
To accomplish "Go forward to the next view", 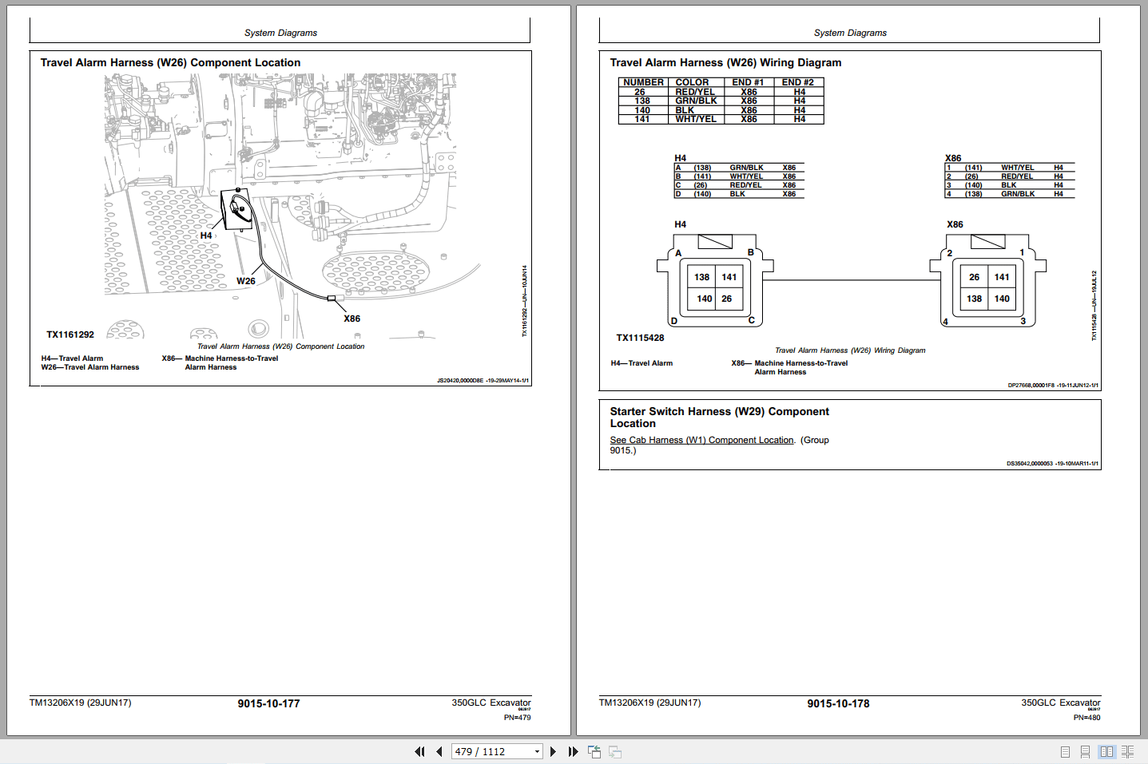I will [x=614, y=751].
